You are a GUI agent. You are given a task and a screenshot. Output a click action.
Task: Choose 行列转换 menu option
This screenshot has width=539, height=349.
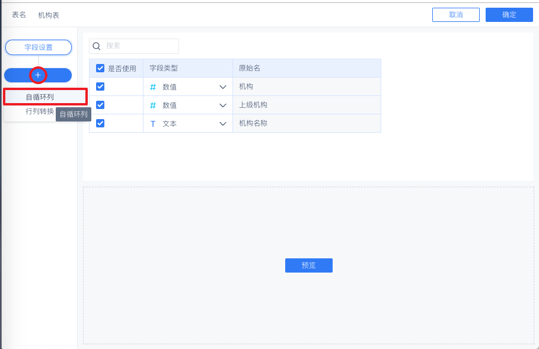coord(39,111)
